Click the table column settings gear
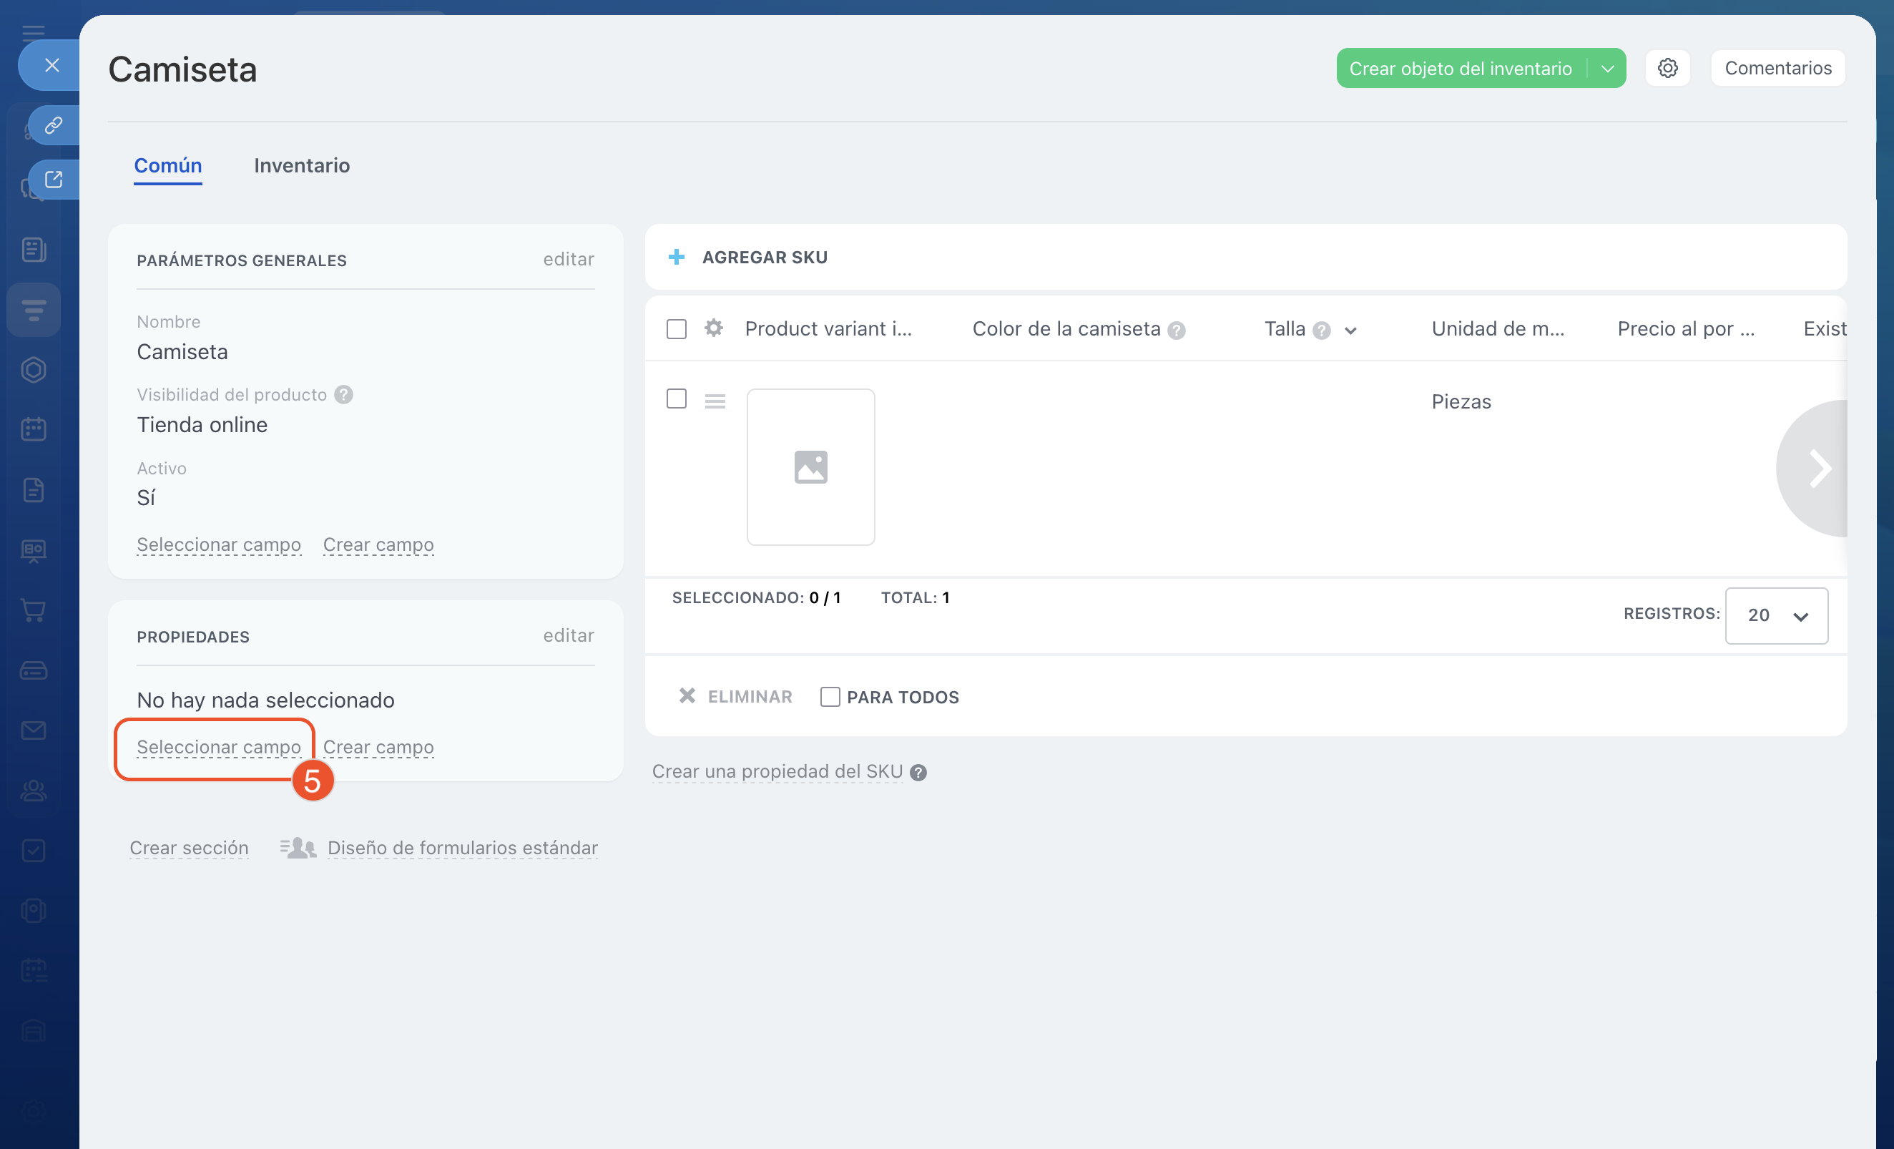This screenshot has height=1149, width=1894. coord(713,328)
